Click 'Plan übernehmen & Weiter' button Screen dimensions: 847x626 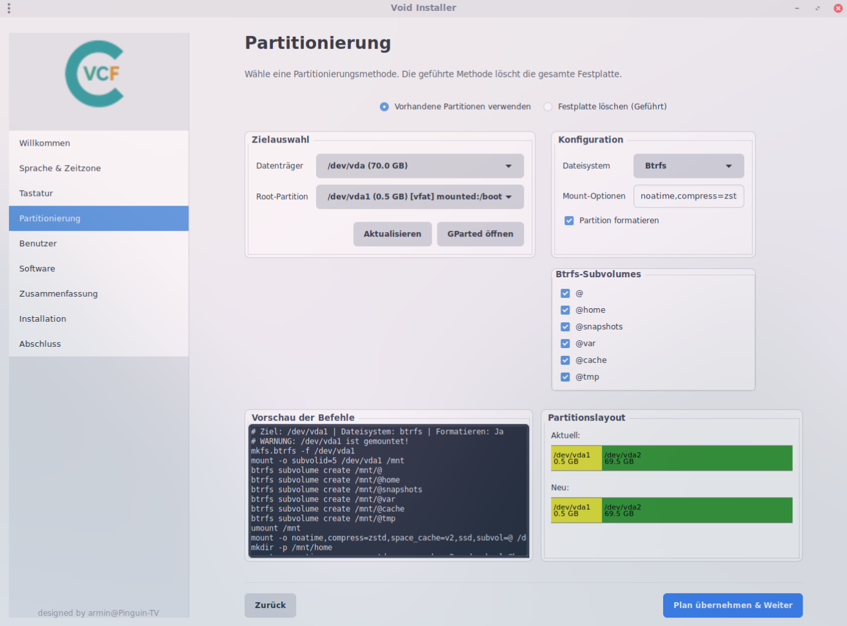(x=732, y=605)
